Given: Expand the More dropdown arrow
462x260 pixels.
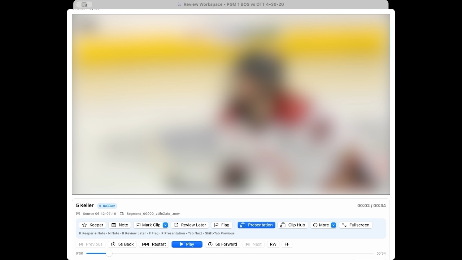Looking at the screenshot, I should [x=334, y=225].
